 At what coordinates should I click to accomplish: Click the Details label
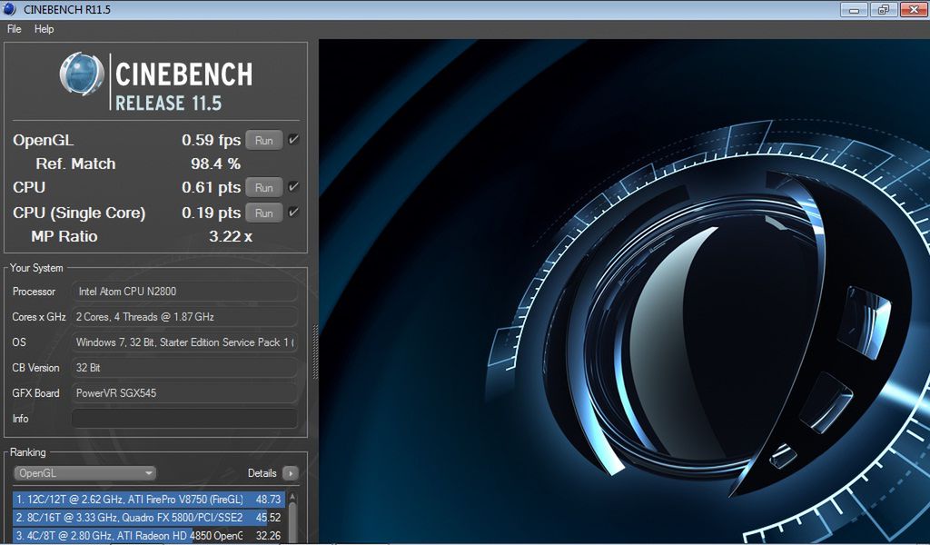[262, 473]
